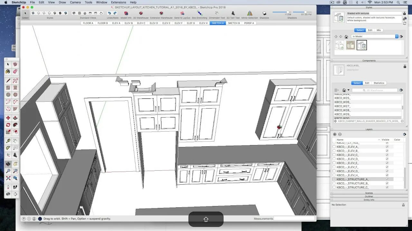Open Styles 'In Model' collection dropdown
412x231 pixels.
(375, 37)
